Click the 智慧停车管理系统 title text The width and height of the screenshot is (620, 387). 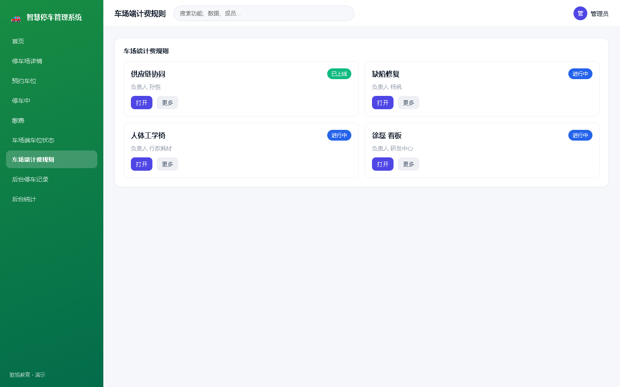(54, 17)
